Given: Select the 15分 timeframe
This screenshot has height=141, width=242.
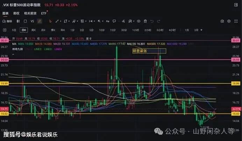Looking at the screenshot, I should tap(113, 30).
